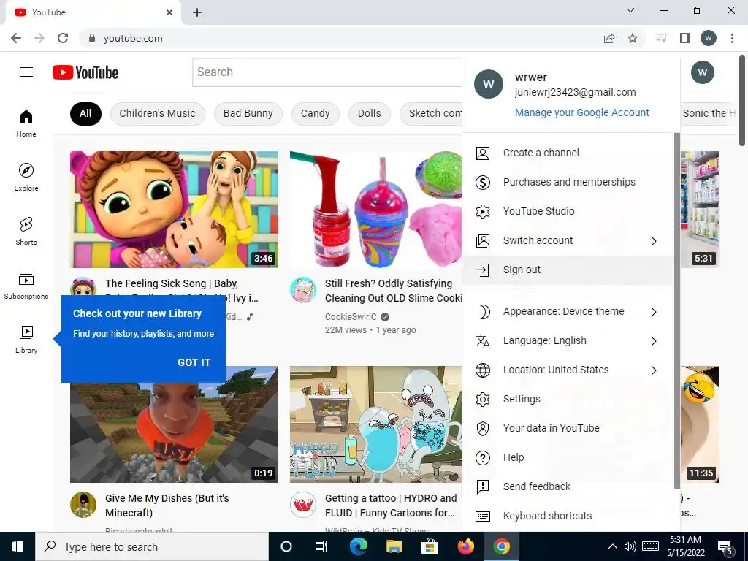Toggle Chrome side panel icon
Image resolution: width=748 pixels, height=561 pixels.
click(685, 38)
